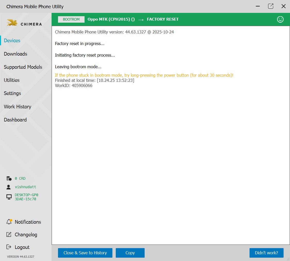The height and width of the screenshot is (261, 290).
Task: Click the user profile icon
Action: 9,187
